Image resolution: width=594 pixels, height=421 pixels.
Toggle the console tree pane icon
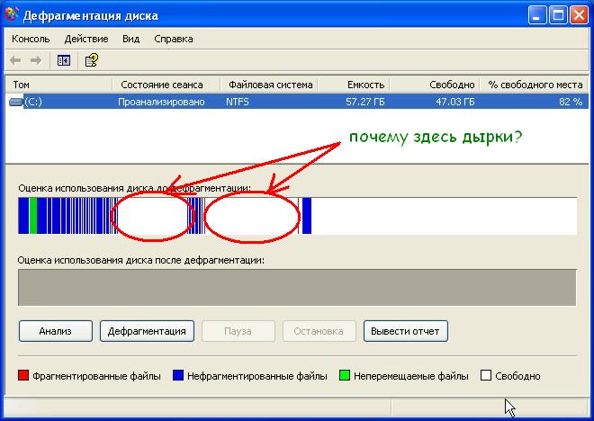tap(64, 60)
